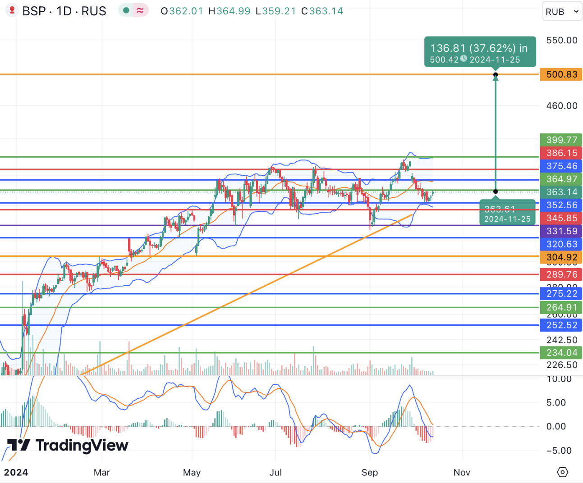
Task: Click the −5.00 oscillator scale tick
Action: (x=559, y=451)
